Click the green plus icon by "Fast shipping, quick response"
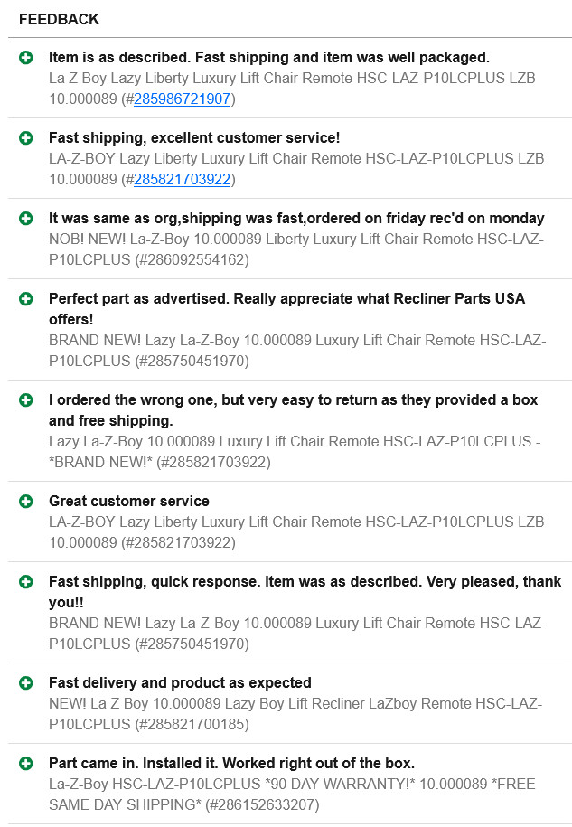The width and height of the screenshot is (572, 827). pos(26,582)
